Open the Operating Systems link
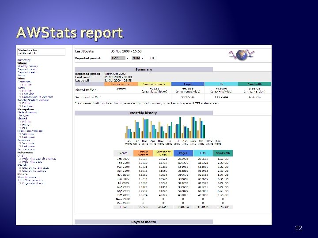The width and height of the screenshot is (318, 238). tap(30, 131)
